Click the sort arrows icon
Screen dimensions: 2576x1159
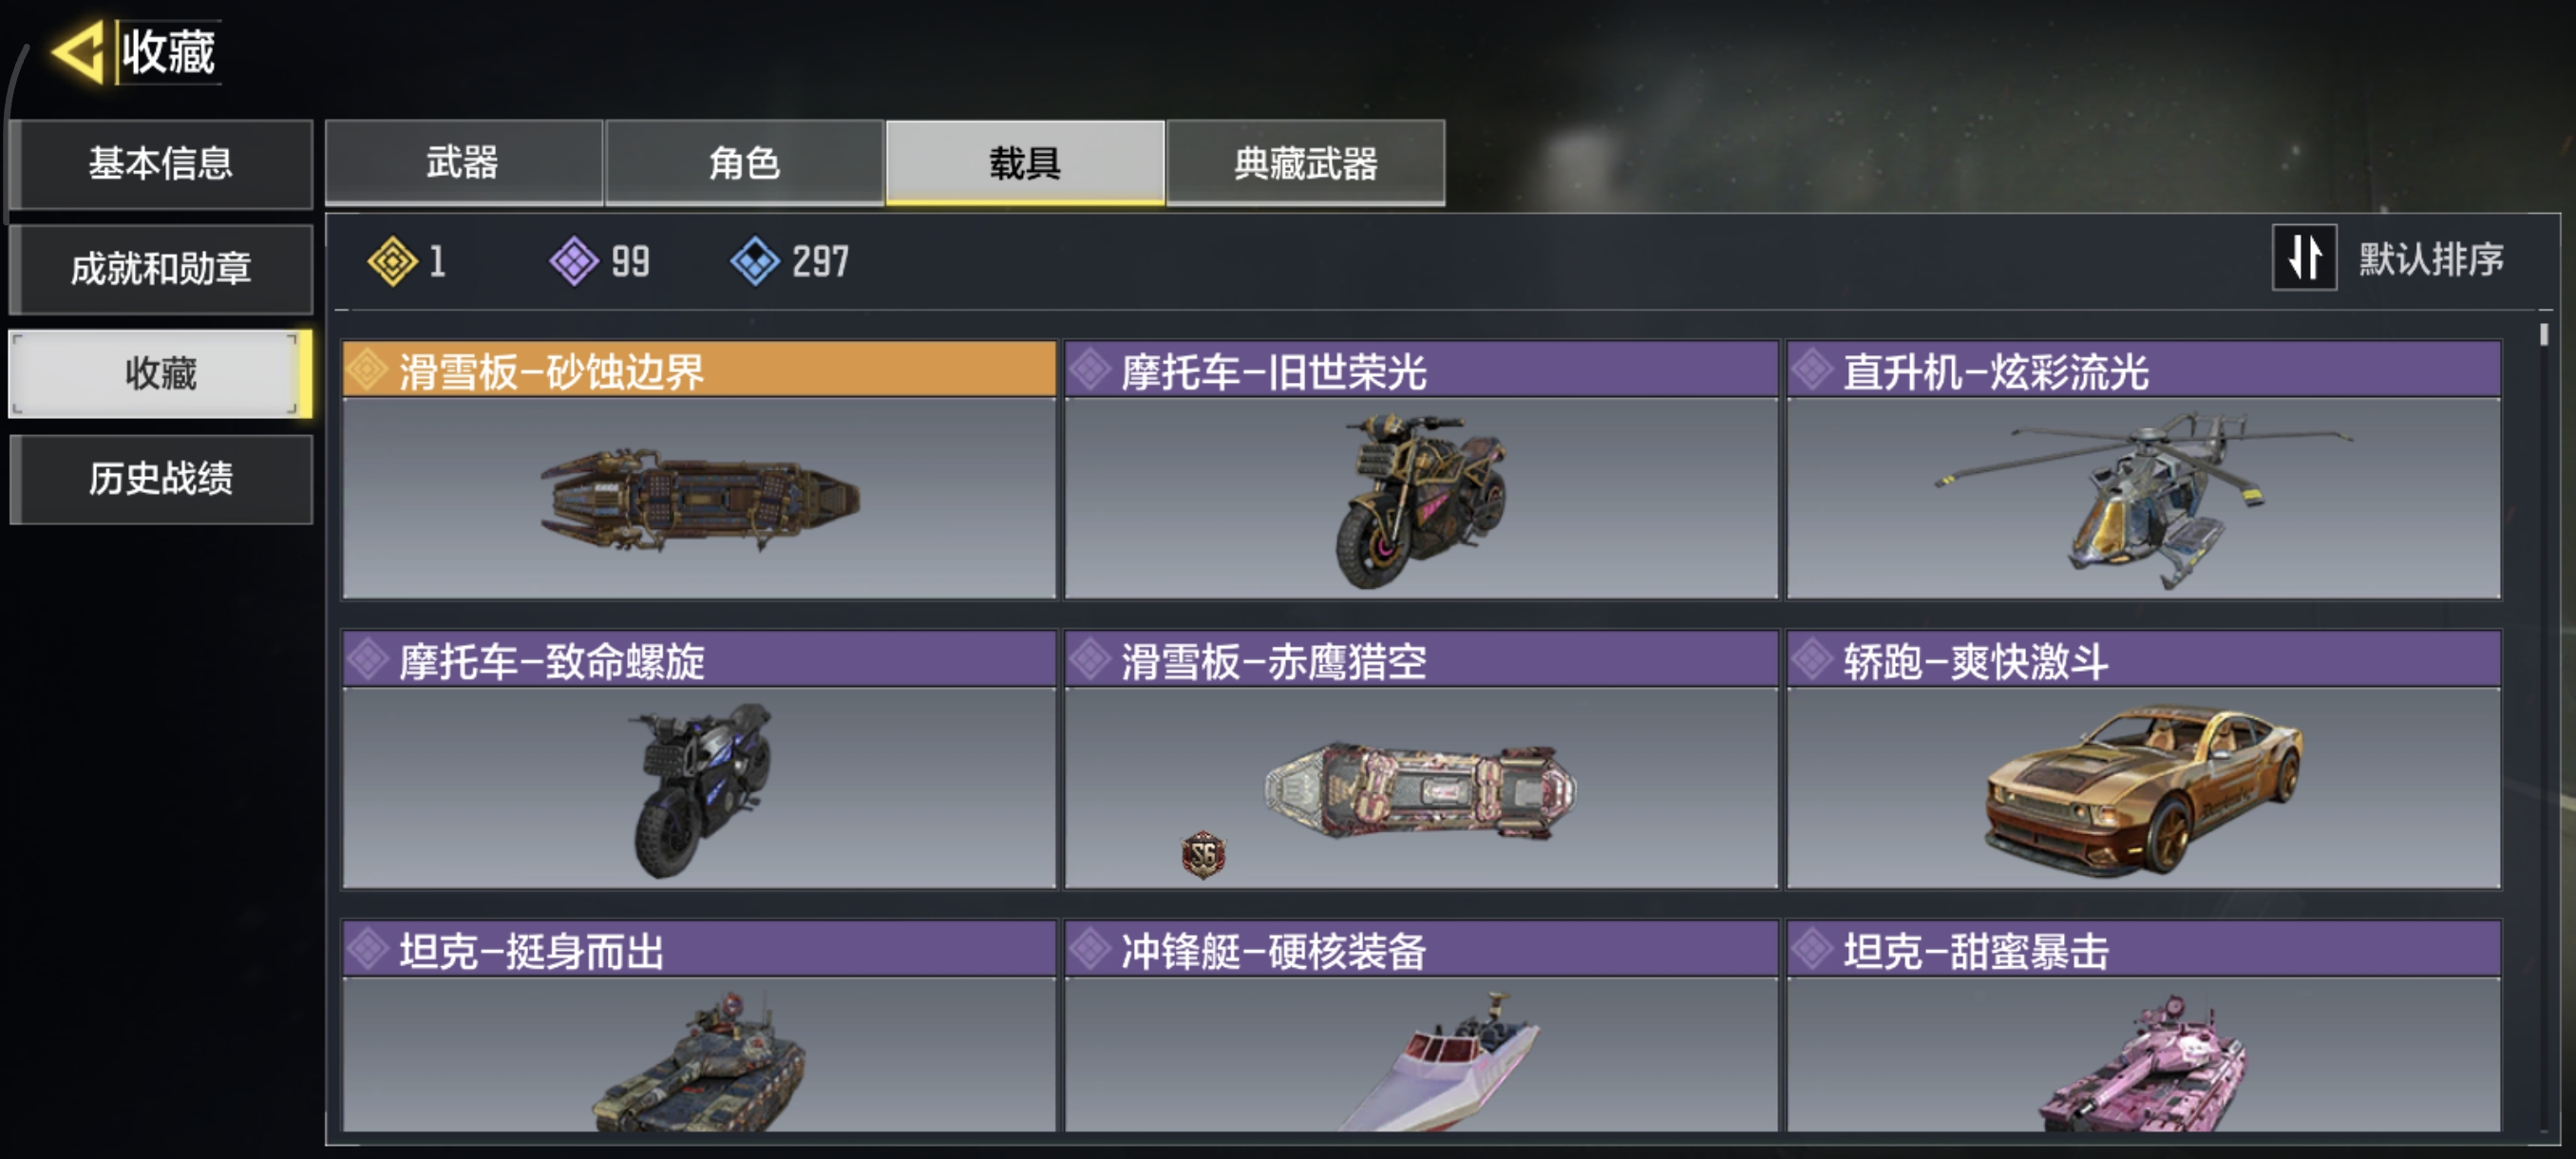coord(2304,258)
